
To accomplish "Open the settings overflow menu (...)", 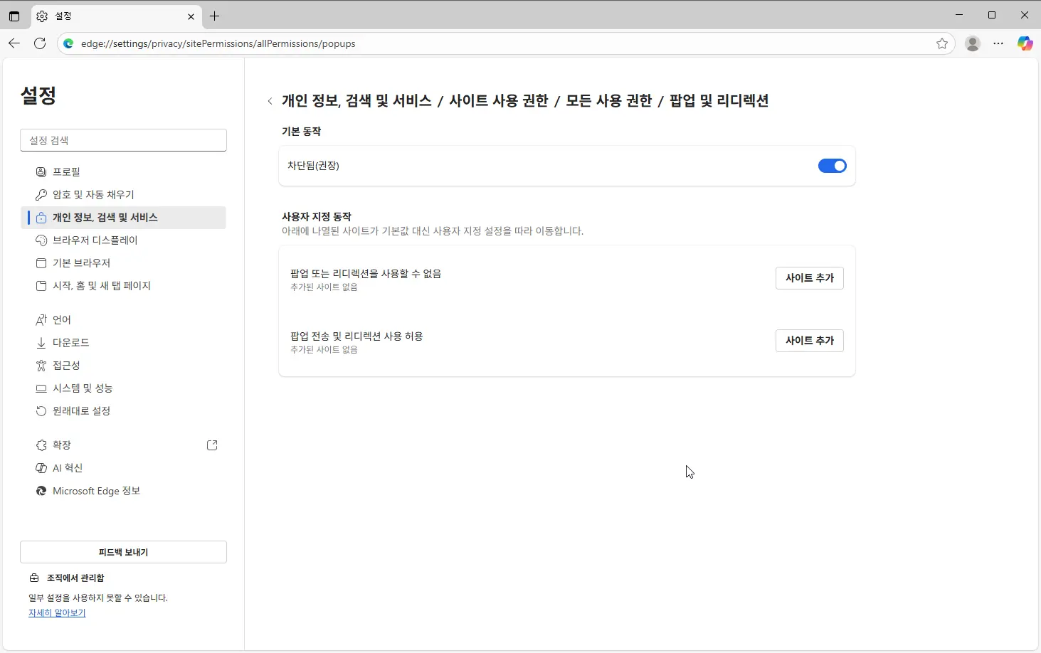I will (x=999, y=43).
